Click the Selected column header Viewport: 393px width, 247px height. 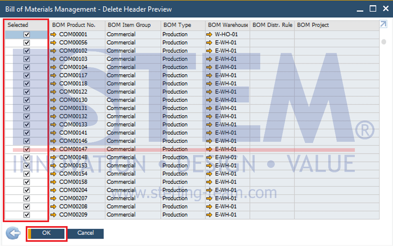point(18,25)
